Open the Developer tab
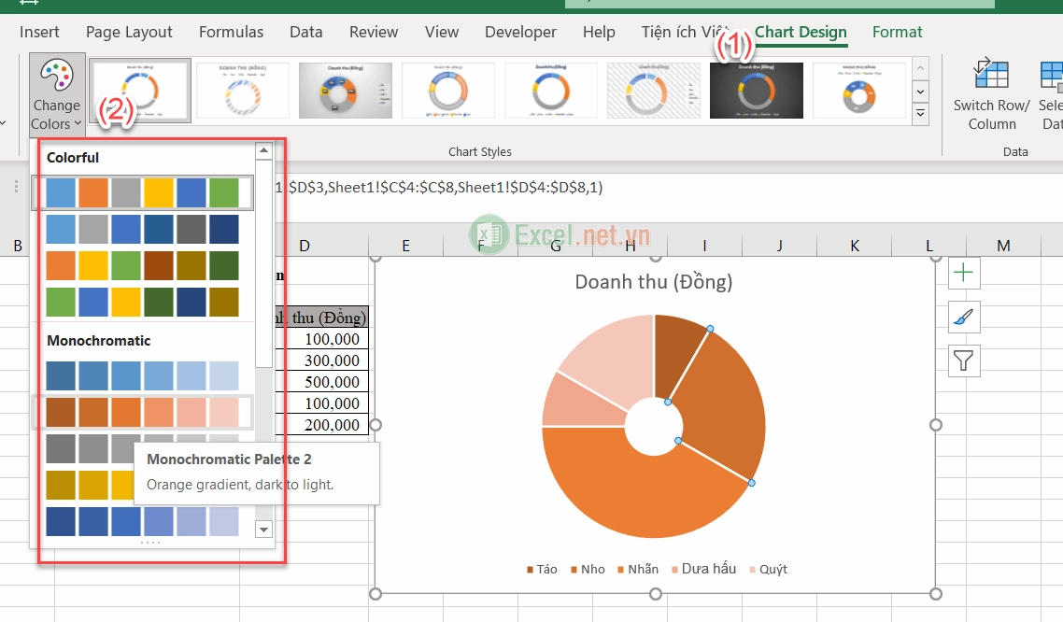 click(x=520, y=32)
